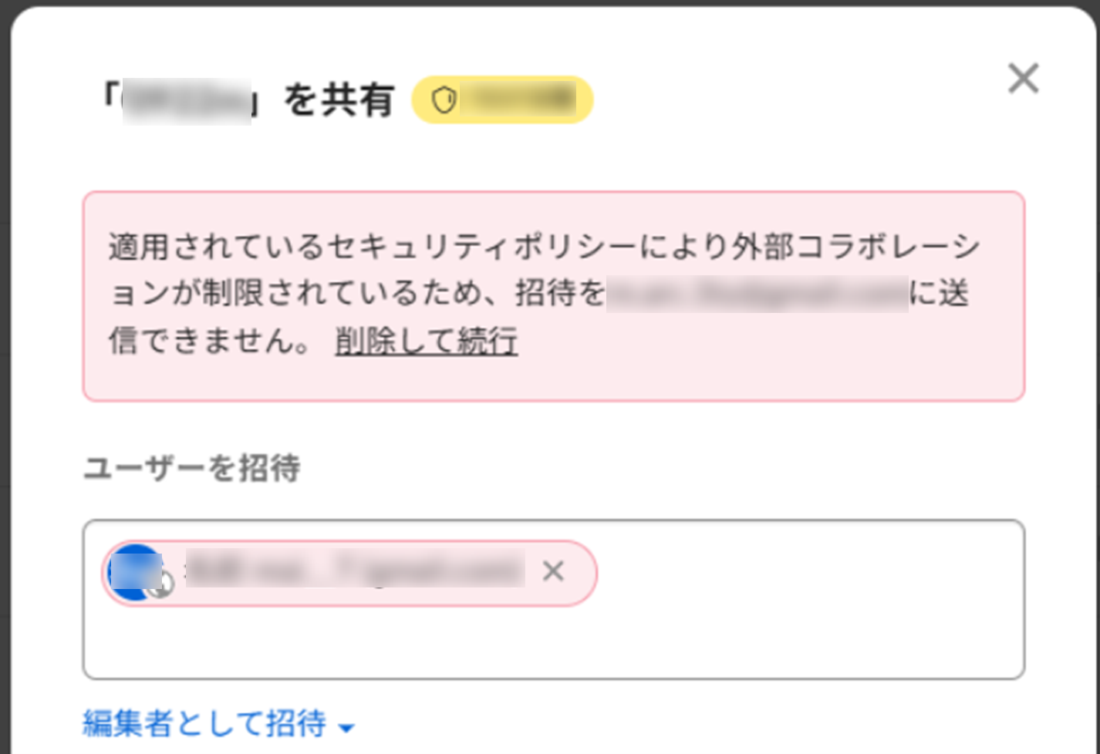Click the small external-user badge on the avatar
1100x754 pixels.
[x=162, y=585]
